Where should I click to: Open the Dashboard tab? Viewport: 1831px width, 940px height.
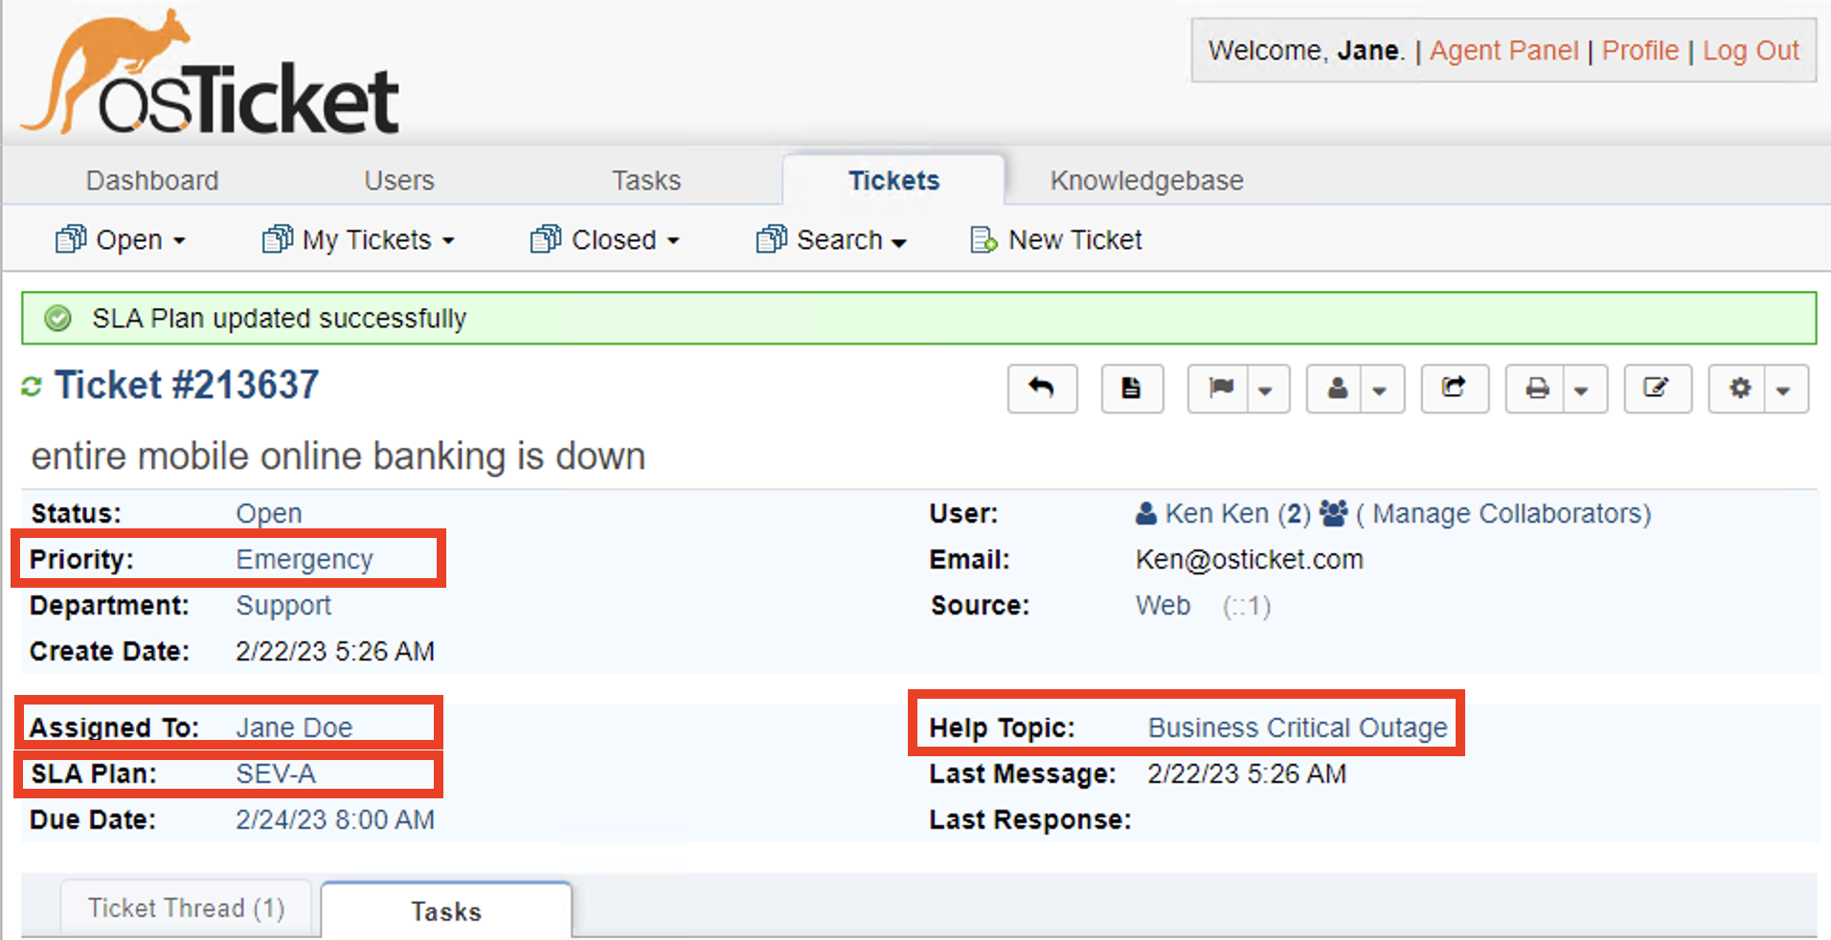(152, 180)
